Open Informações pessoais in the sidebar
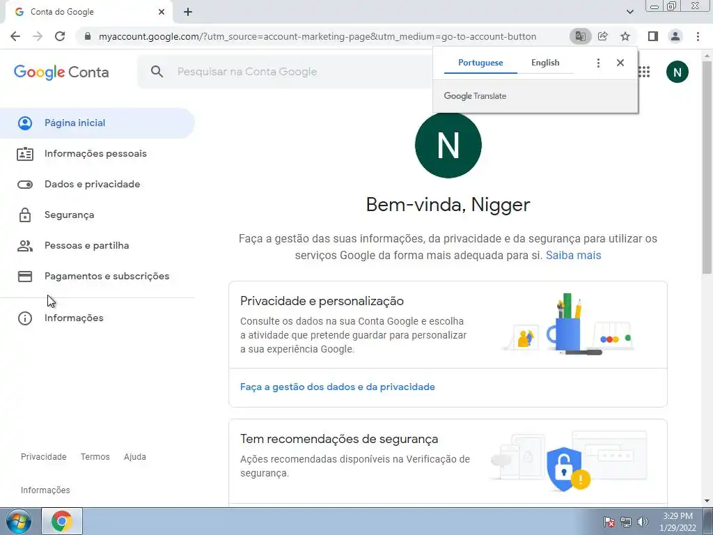Screen dimensions: 713x535 97,154
